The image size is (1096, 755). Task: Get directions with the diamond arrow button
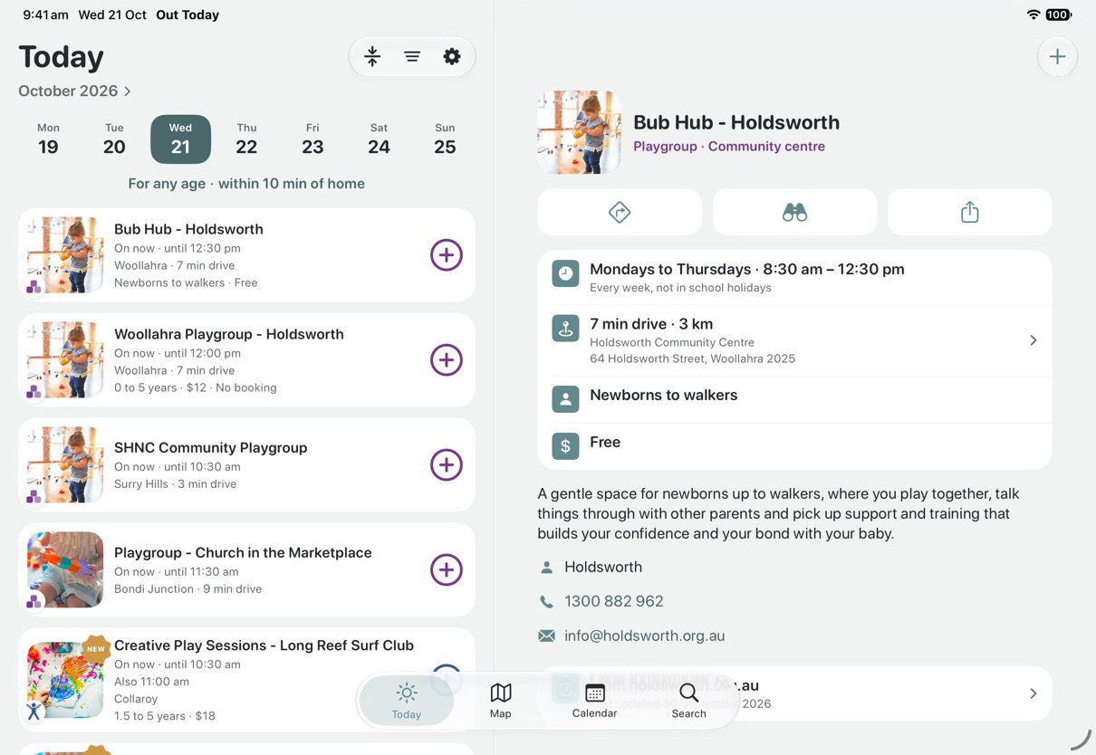pos(620,212)
